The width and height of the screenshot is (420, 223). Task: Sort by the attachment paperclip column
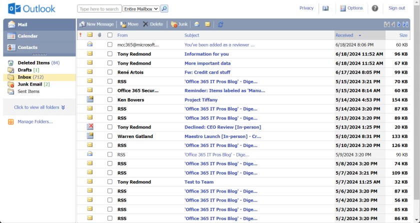(x=99, y=35)
